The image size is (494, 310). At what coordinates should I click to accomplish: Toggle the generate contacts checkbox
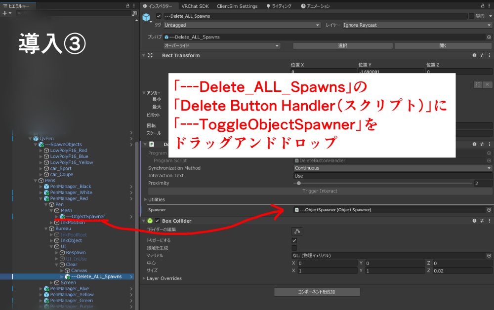click(x=294, y=248)
